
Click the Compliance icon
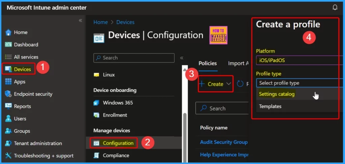(x=96, y=156)
